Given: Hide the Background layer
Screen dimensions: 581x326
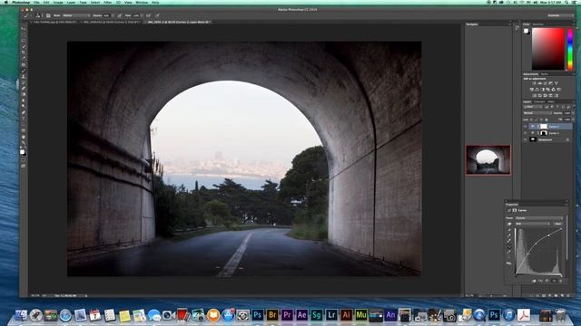Looking at the screenshot, I should [525, 139].
